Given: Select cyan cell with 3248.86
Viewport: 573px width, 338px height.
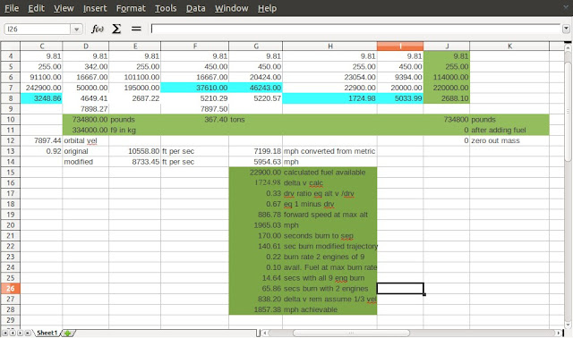Looking at the screenshot, I should pyautogui.click(x=41, y=98).
